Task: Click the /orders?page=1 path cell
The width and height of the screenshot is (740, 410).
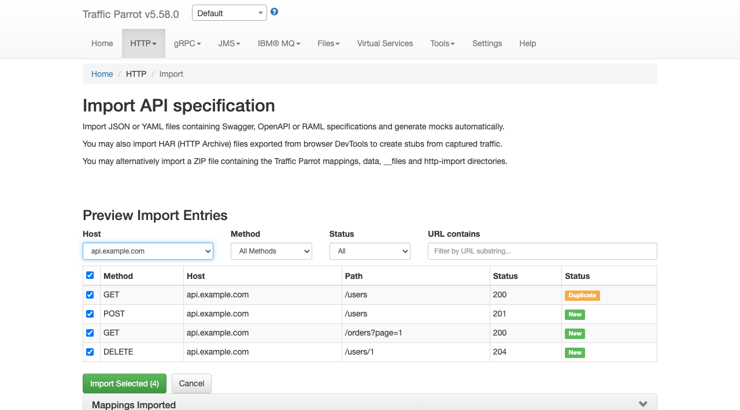Action: (416, 333)
